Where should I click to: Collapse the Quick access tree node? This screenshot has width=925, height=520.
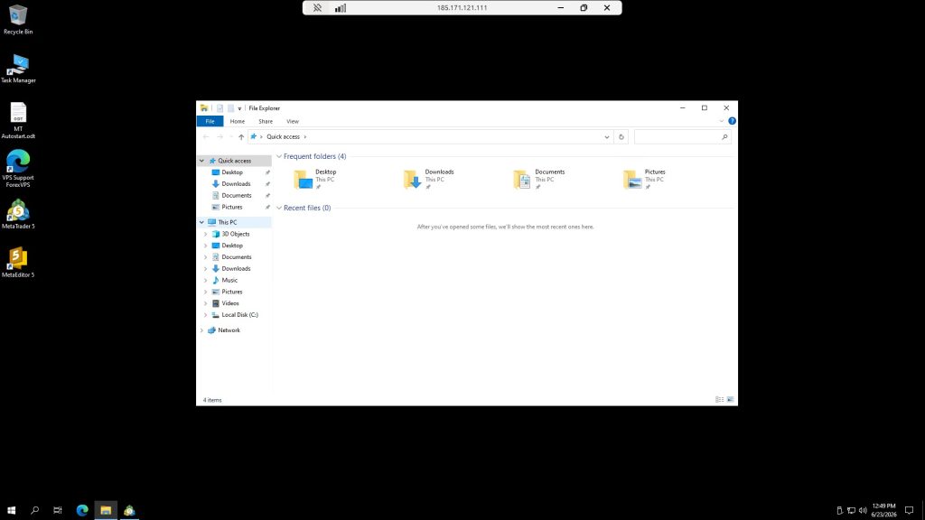(x=201, y=161)
